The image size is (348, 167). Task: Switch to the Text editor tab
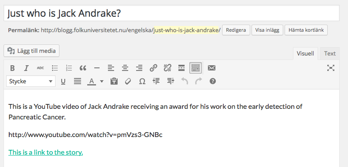click(x=330, y=53)
